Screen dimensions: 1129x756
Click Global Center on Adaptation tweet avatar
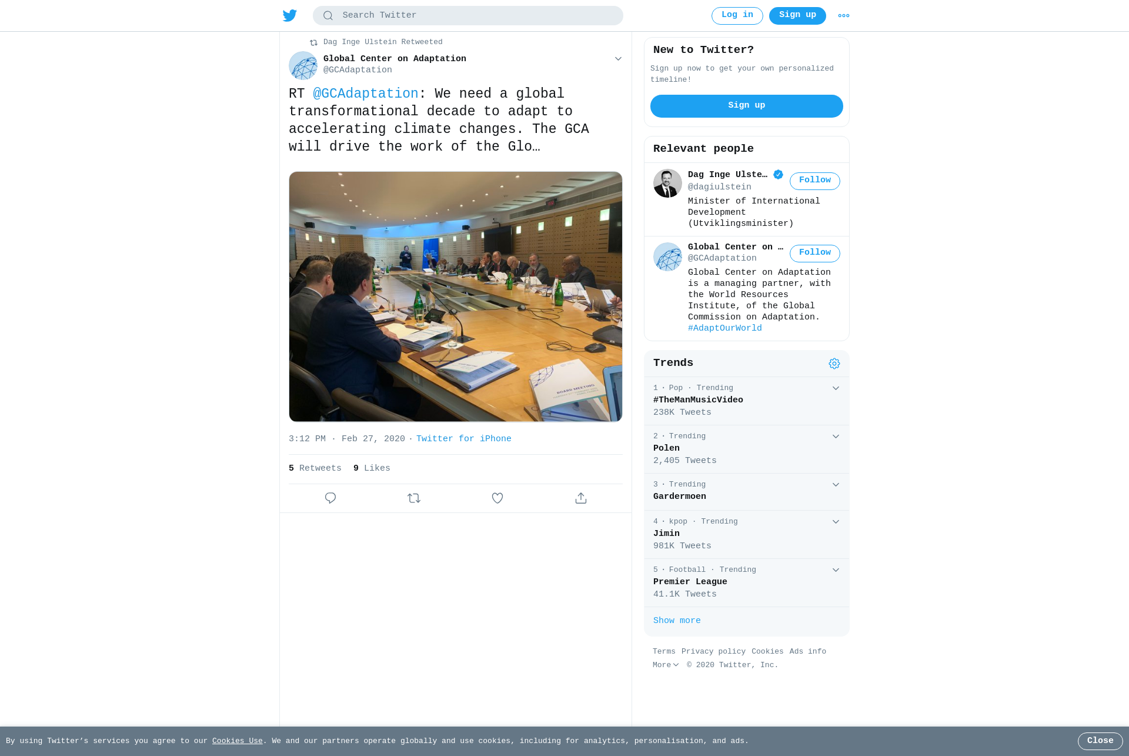[x=303, y=65]
